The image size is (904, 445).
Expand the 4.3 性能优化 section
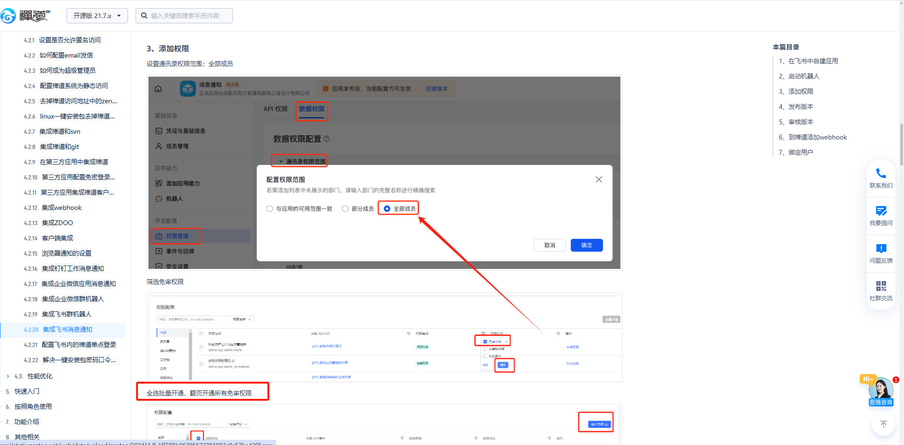coord(8,376)
